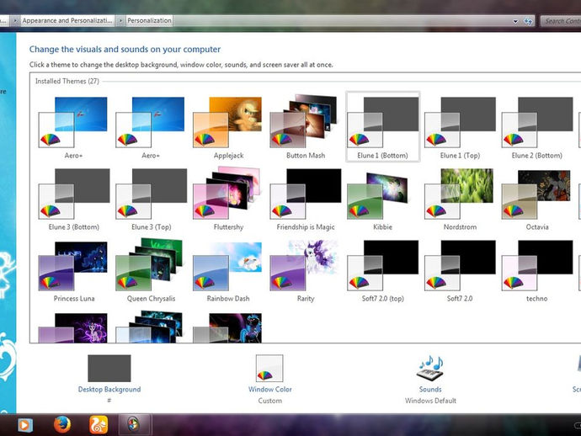This screenshot has width=581, height=436.
Task: Pick the Rarity theme
Action: [306, 271]
